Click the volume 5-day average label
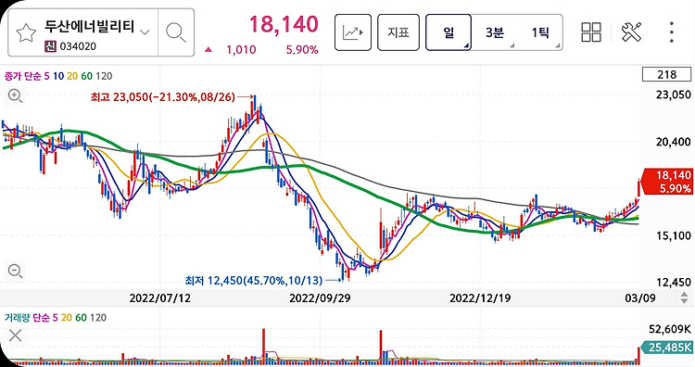The height and width of the screenshot is (367, 695). (x=55, y=317)
